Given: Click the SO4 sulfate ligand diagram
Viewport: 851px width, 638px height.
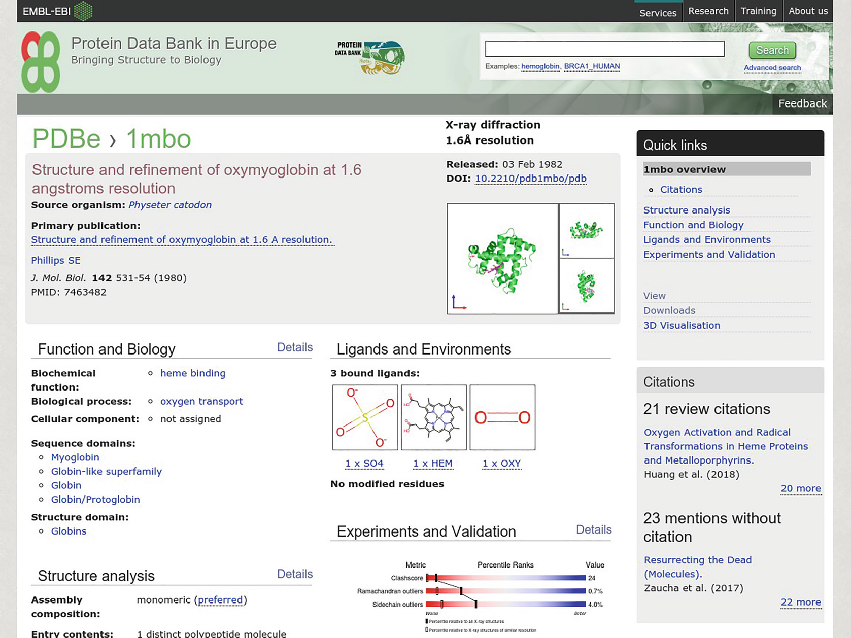Looking at the screenshot, I should (x=365, y=417).
